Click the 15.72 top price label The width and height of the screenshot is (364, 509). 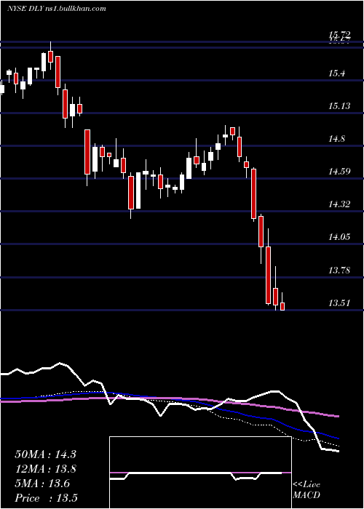point(339,34)
